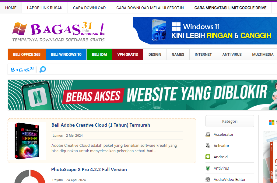Select the INTERNET category tab
Viewport: 277px width, 183px height.
(x=203, y=54)
